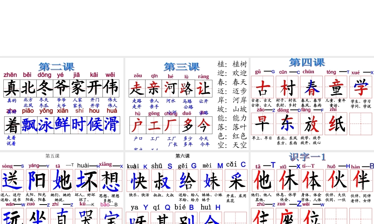Click the large character 让 in 第三课
The image size is (374, 224).
203,88
